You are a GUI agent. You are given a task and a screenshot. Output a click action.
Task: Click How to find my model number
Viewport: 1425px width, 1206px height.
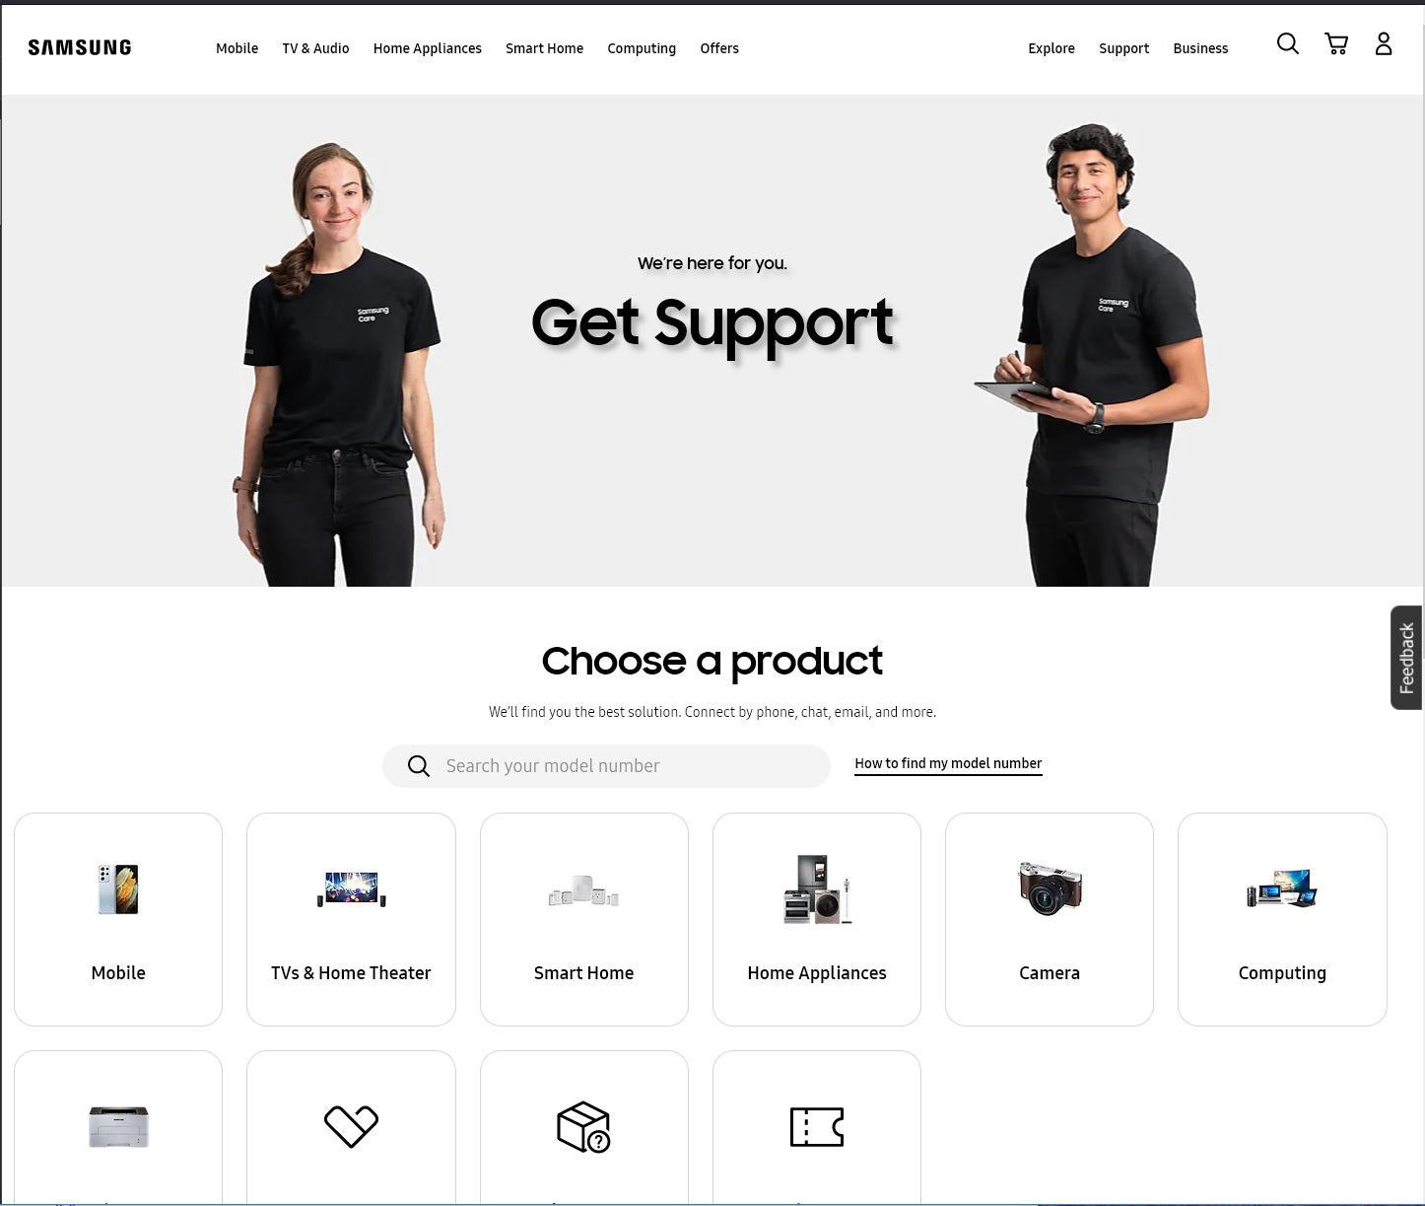(948, 764)
